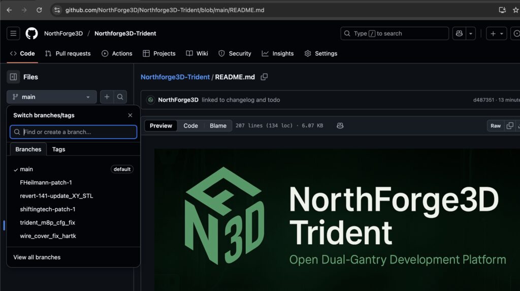Image resolution: width=520 pixels, height=291 pixels.
Task: Click the add file plus icon
Action: click(x=107, y=97)
